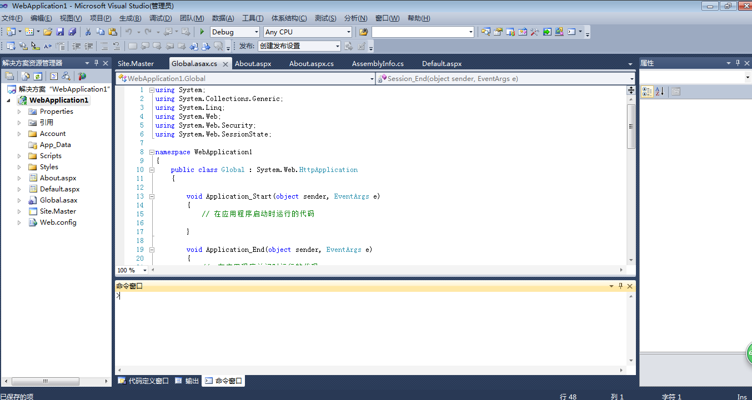
Task: Select Global.asax in Solution Explorer
Action: point(58,200)
